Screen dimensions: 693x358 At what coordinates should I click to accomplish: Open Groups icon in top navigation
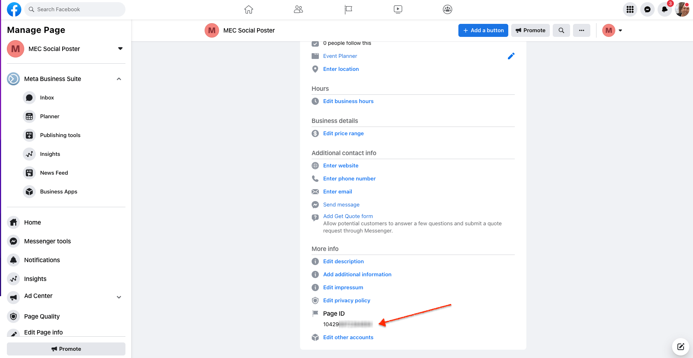pyautogui.click(x=448, y=9)
